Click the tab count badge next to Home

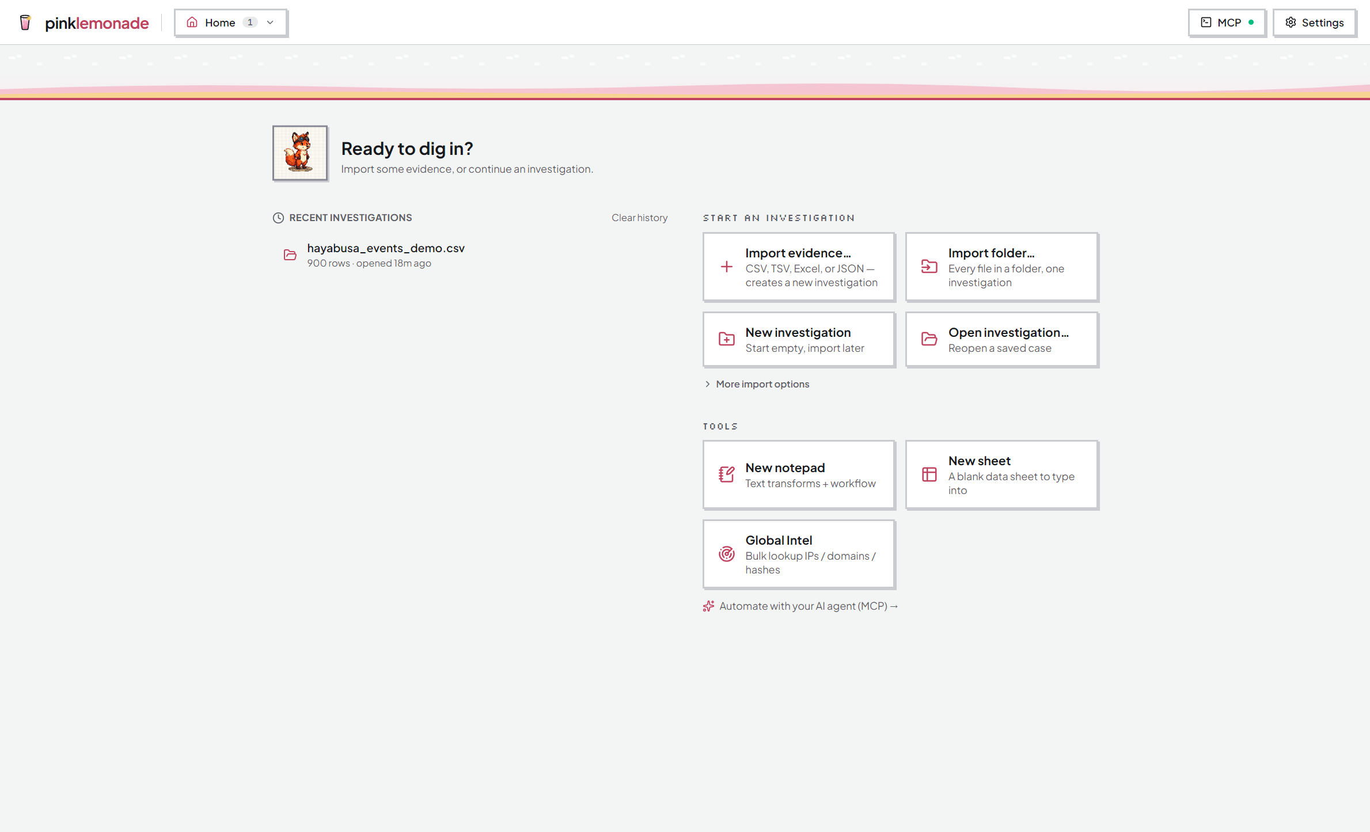250,22
